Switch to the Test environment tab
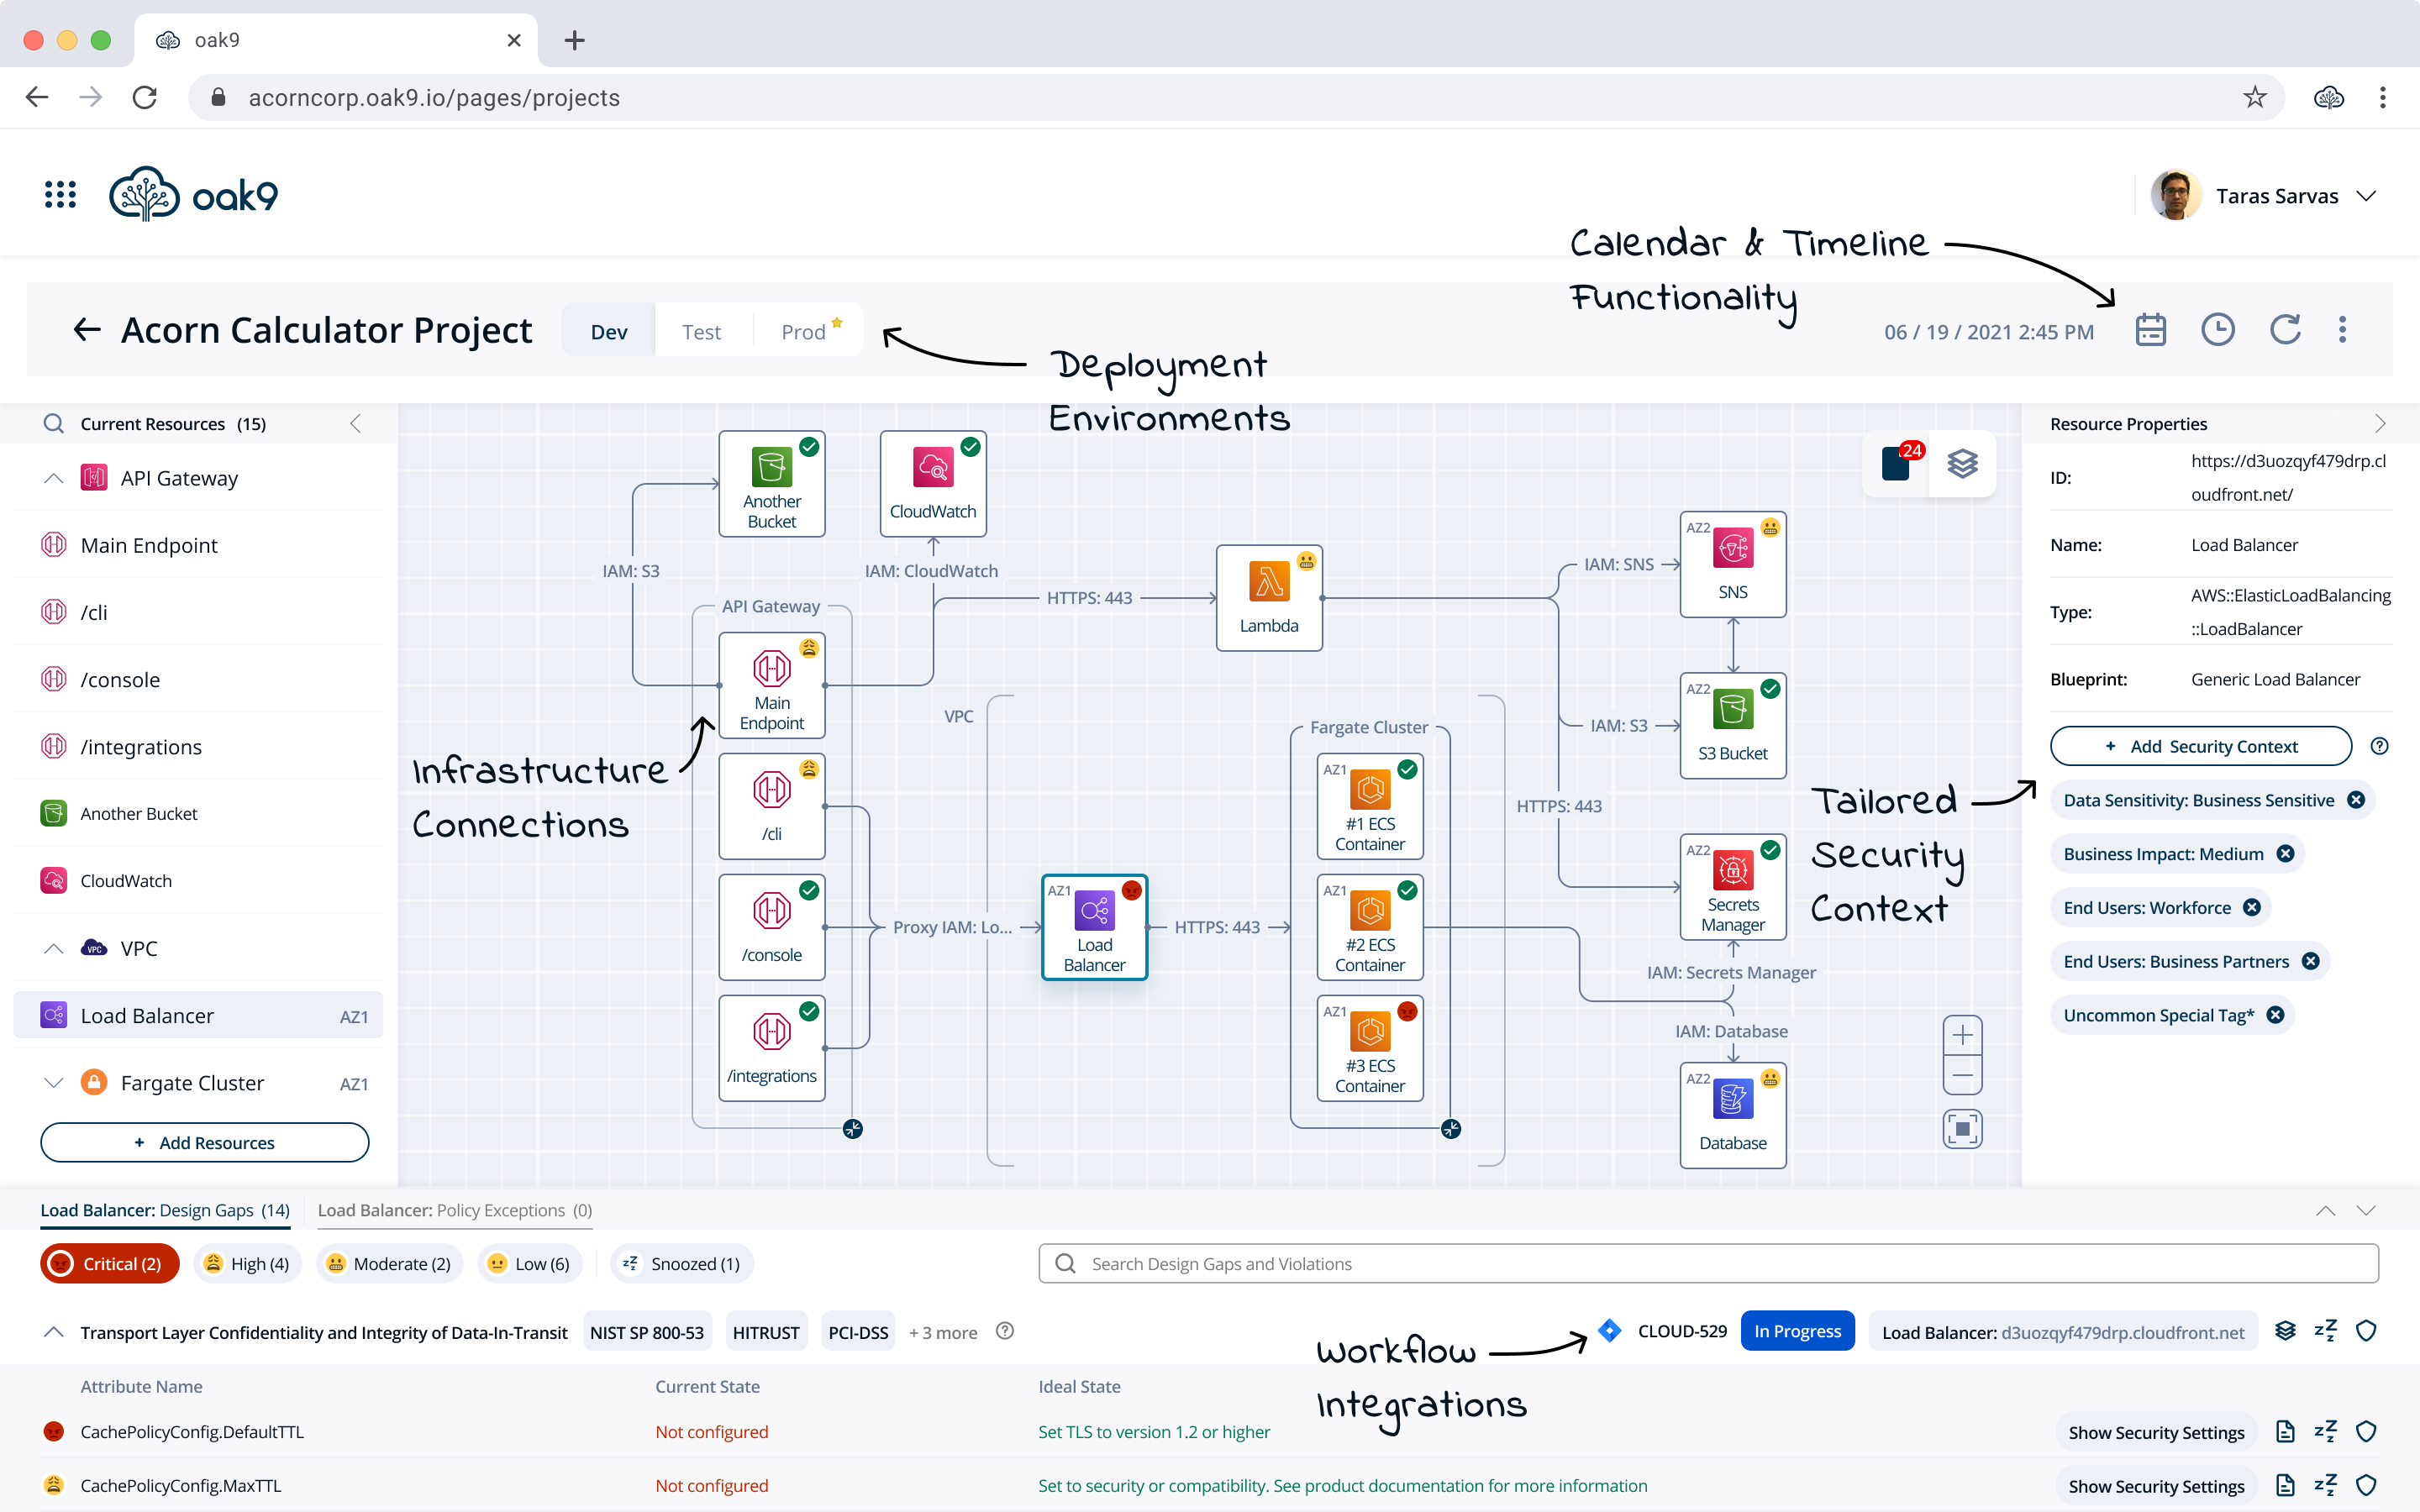 (x=701, y=332)
